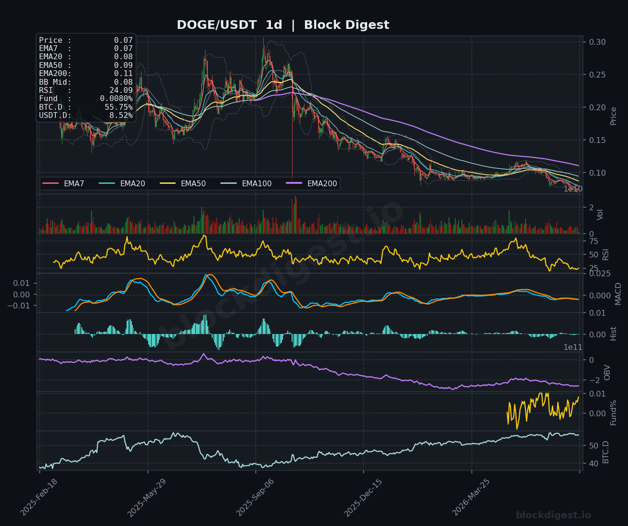Click the EMA7 legend entry
The image size is (628, 526).
pos(64,183)
